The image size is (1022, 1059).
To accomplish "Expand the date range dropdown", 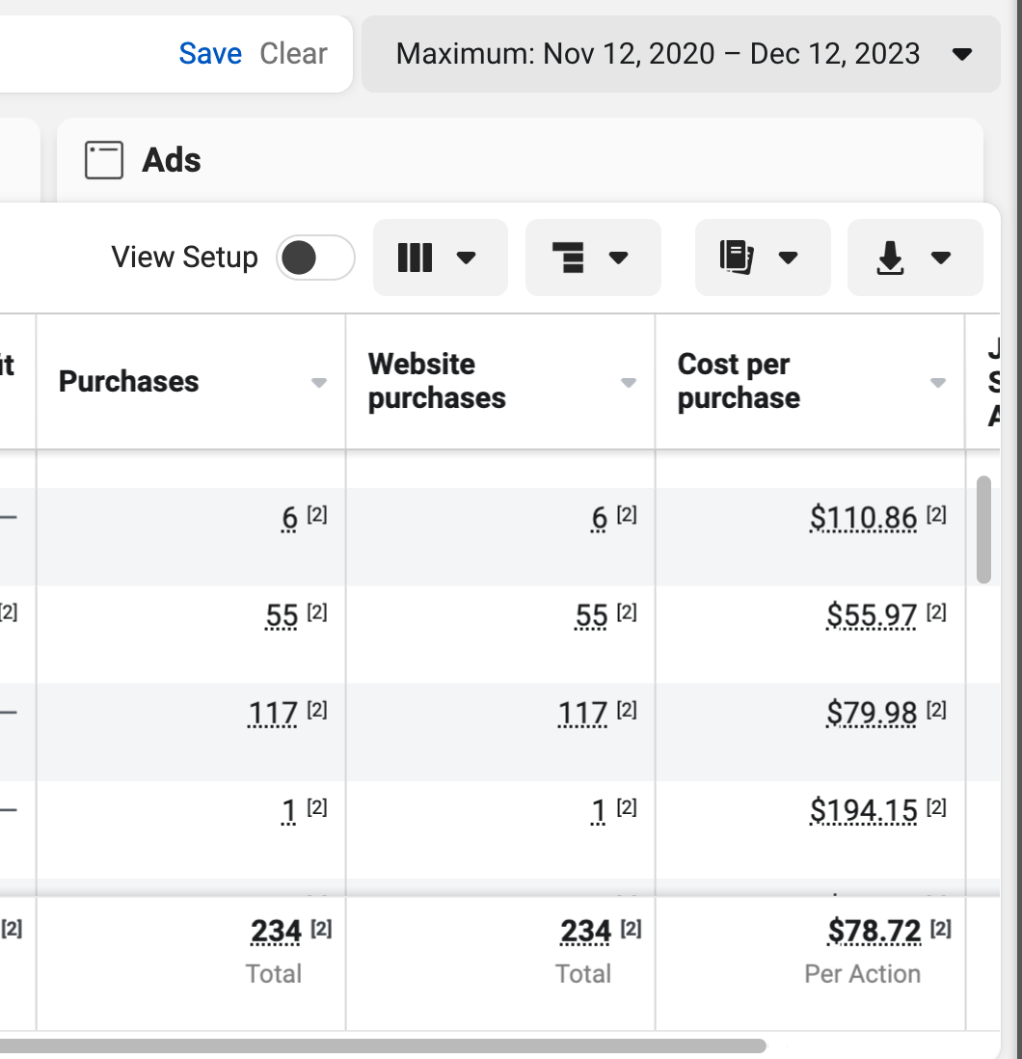I will 961,54.
